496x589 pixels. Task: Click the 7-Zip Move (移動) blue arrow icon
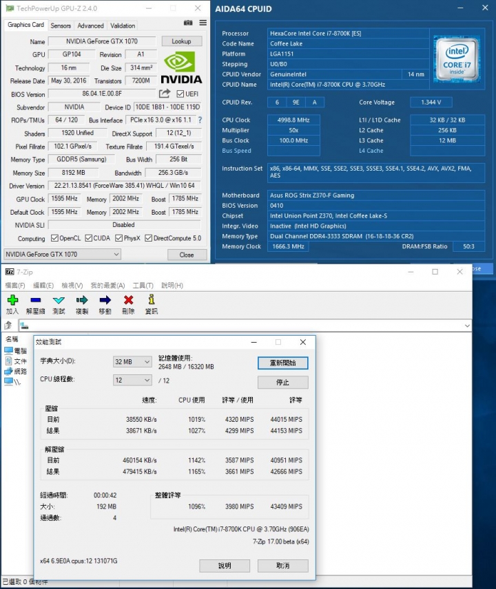(x=105, y=300)
